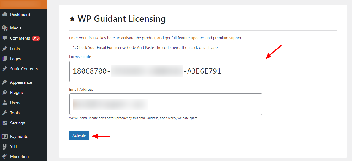Click the Pages icon in sidebar

[x=5, y=59]
